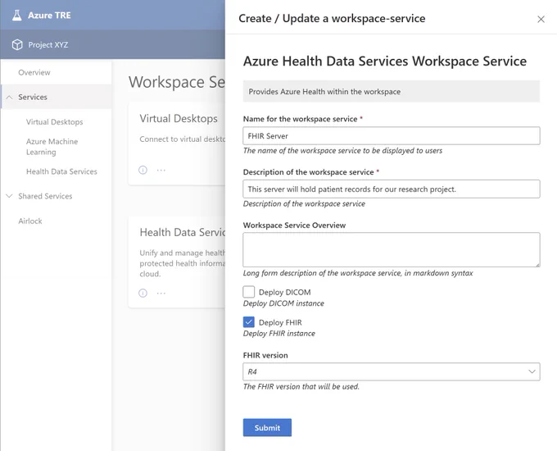Click 'Azure Health Data Services Workspace Service' heading
Image resolution: width=557 pixels, height=451 pixels.
(385, 61)
